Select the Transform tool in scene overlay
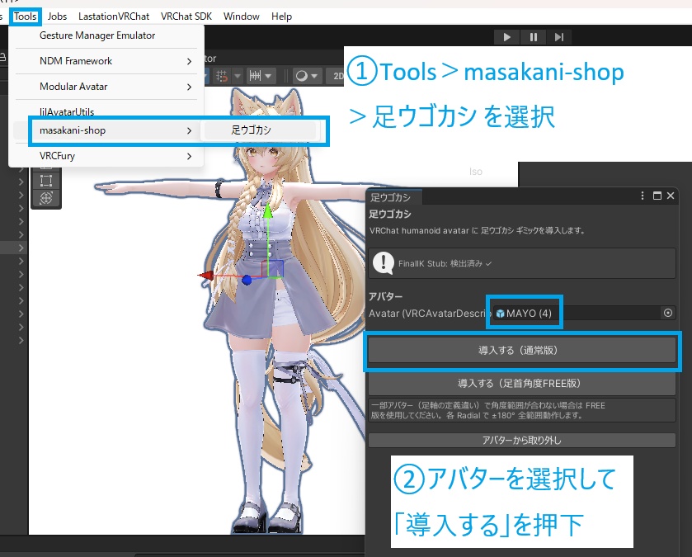Viewport: 692px width, 557px height. [x=46, y=198]
